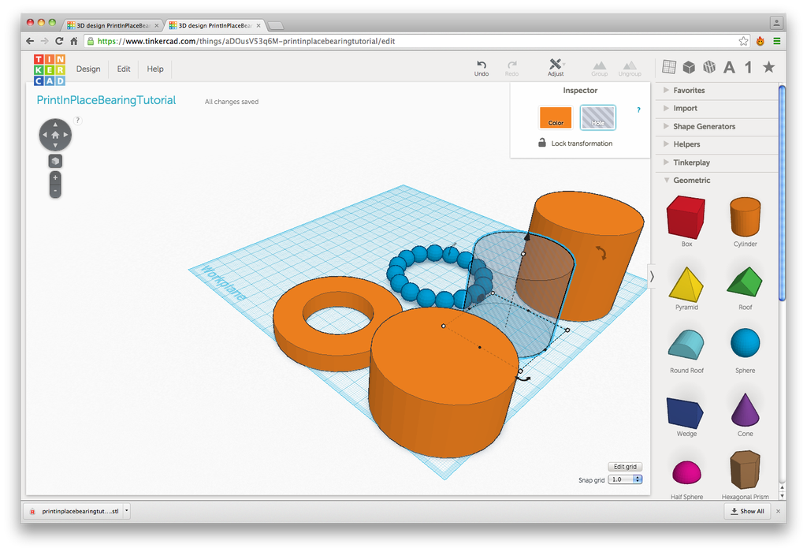Screen dimensions: 807x552
Task: Orbit view down with bottom arrow
Action: point(55,145)
